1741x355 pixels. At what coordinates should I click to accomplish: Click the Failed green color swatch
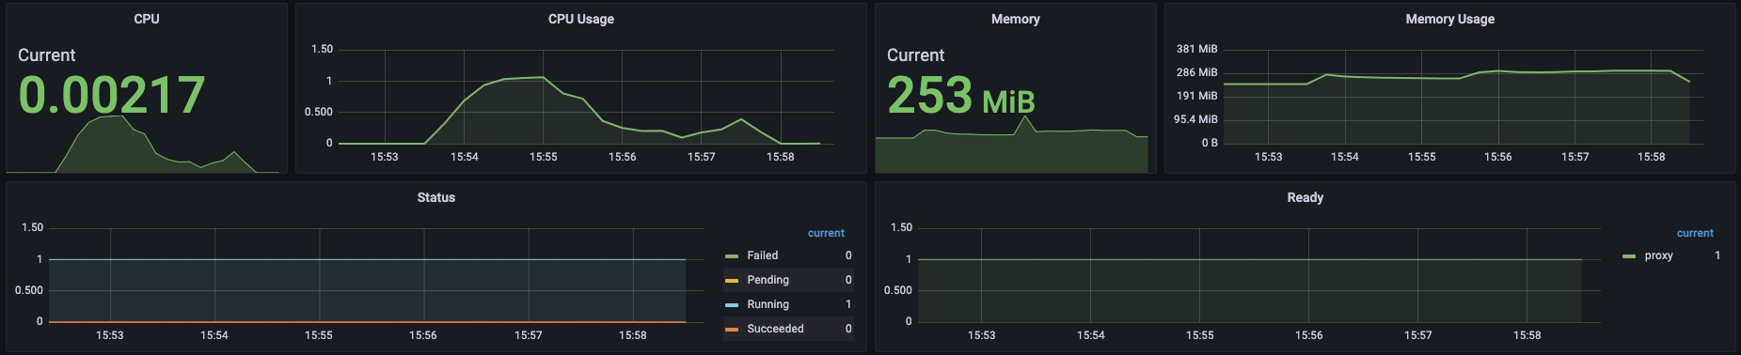[x=732, y=256]
